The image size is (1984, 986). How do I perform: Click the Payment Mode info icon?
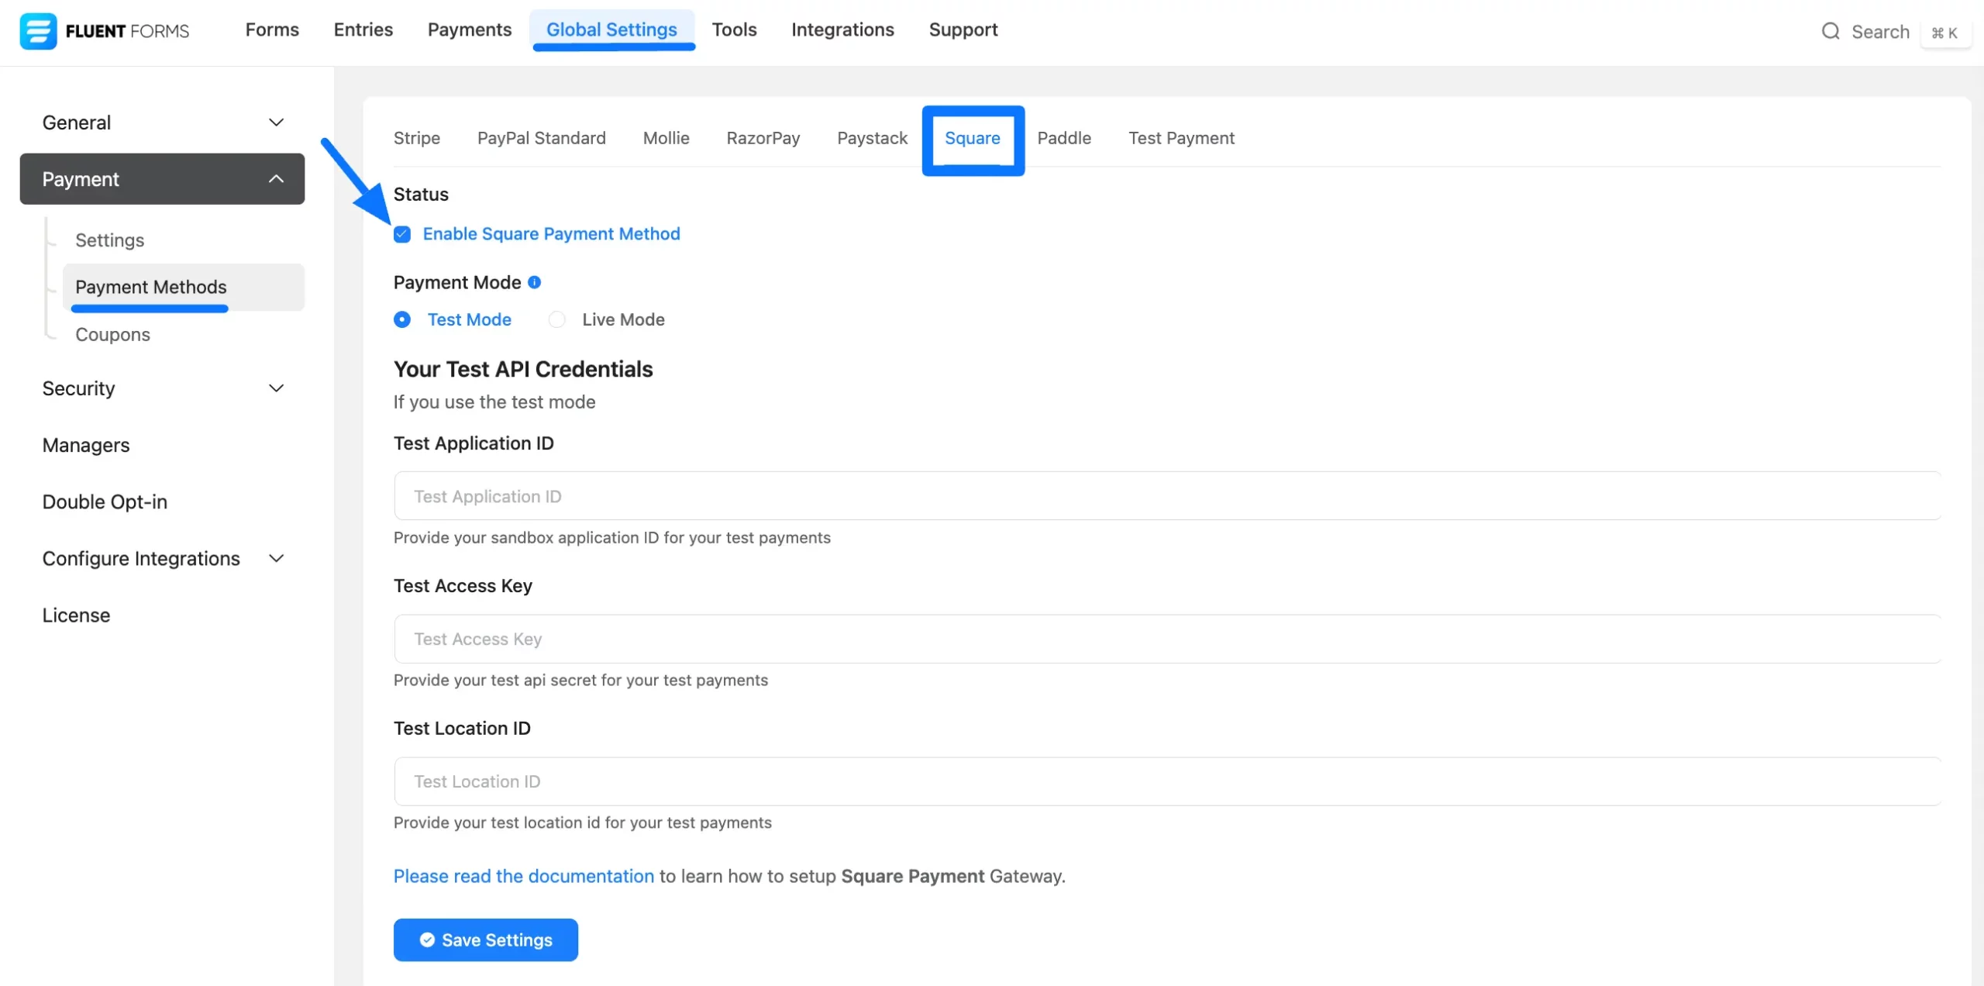point(534,282)
